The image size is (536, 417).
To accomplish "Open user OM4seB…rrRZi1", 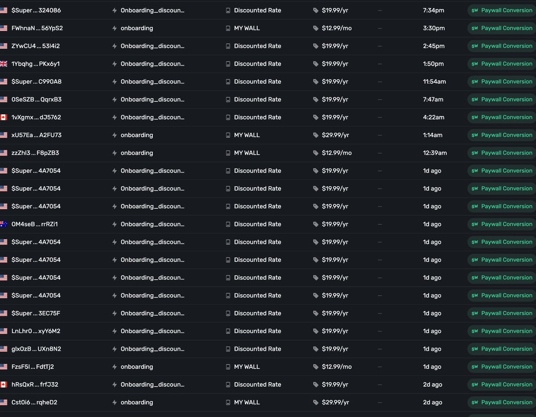I will (x=35, y=224).
